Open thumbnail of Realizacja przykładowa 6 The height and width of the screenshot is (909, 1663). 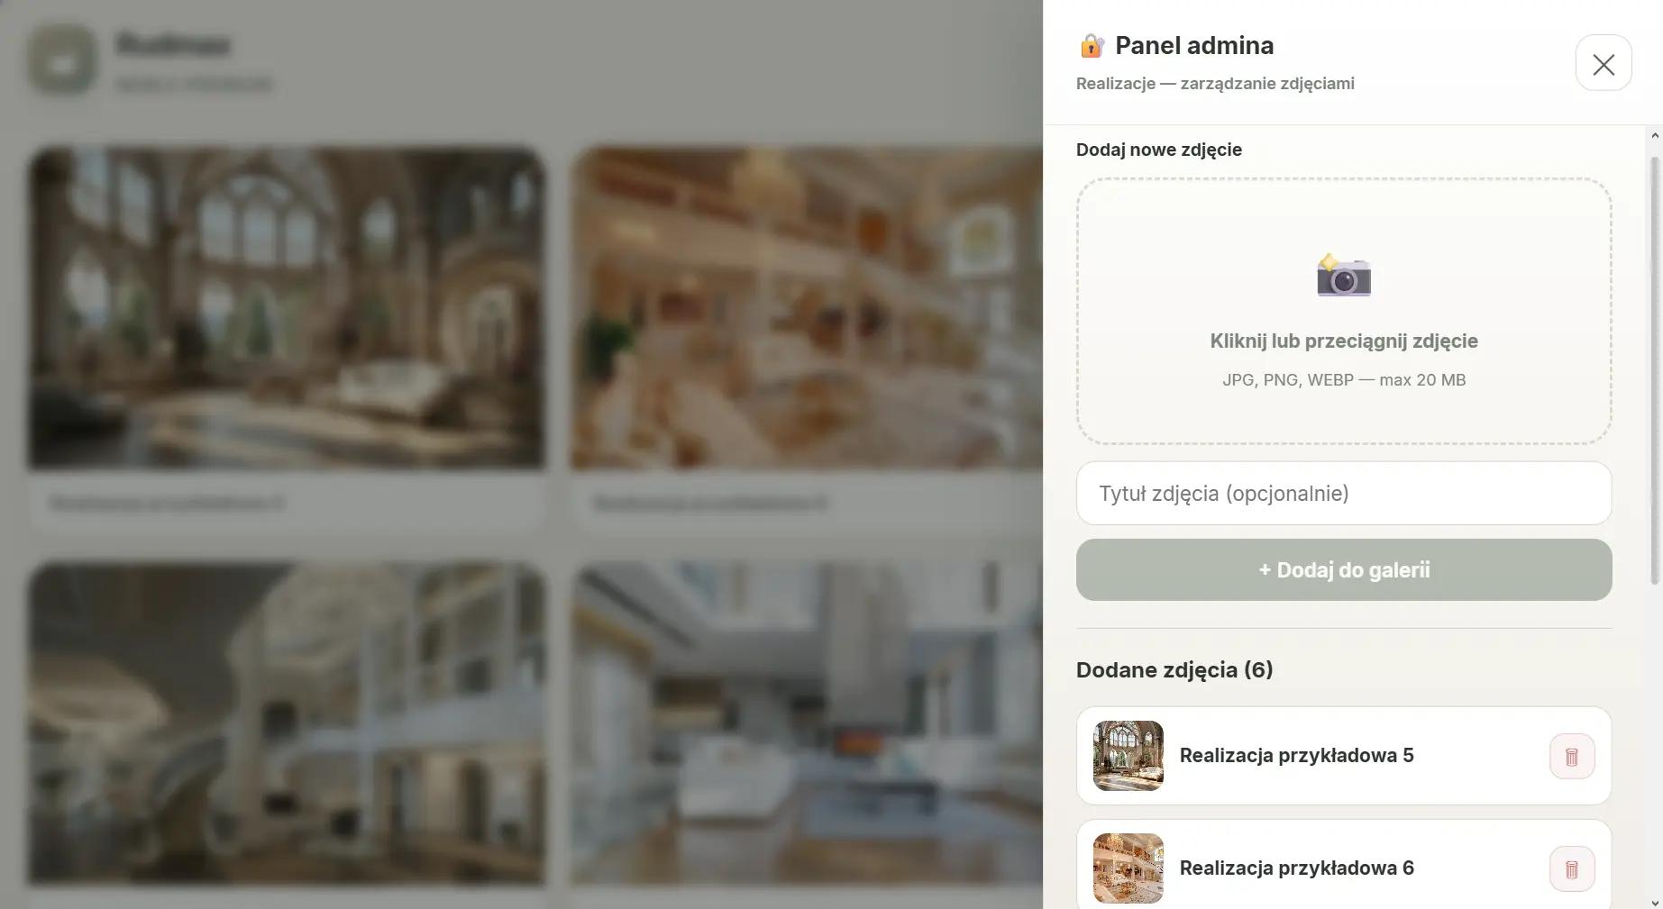pyautogui.click(x=1128, y=868)
